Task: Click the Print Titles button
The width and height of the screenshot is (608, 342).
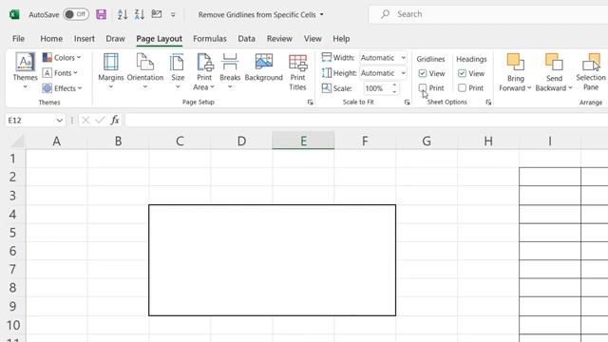Action: click(x=297, y=72)
